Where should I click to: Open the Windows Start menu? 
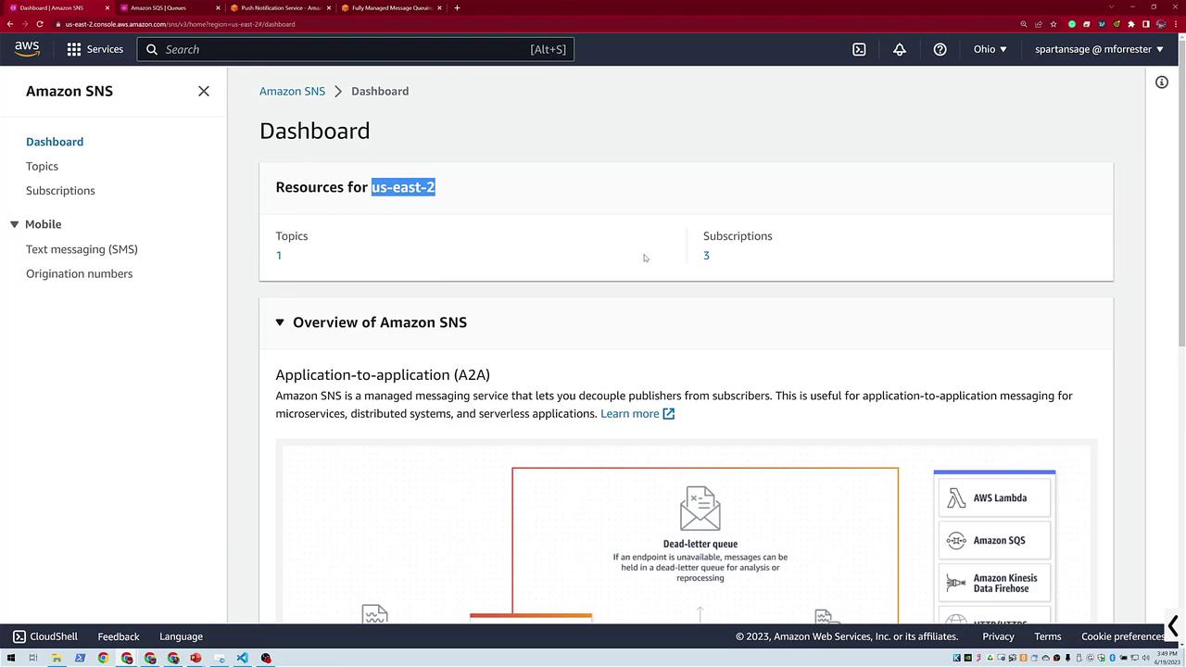[x=11, y=658]
